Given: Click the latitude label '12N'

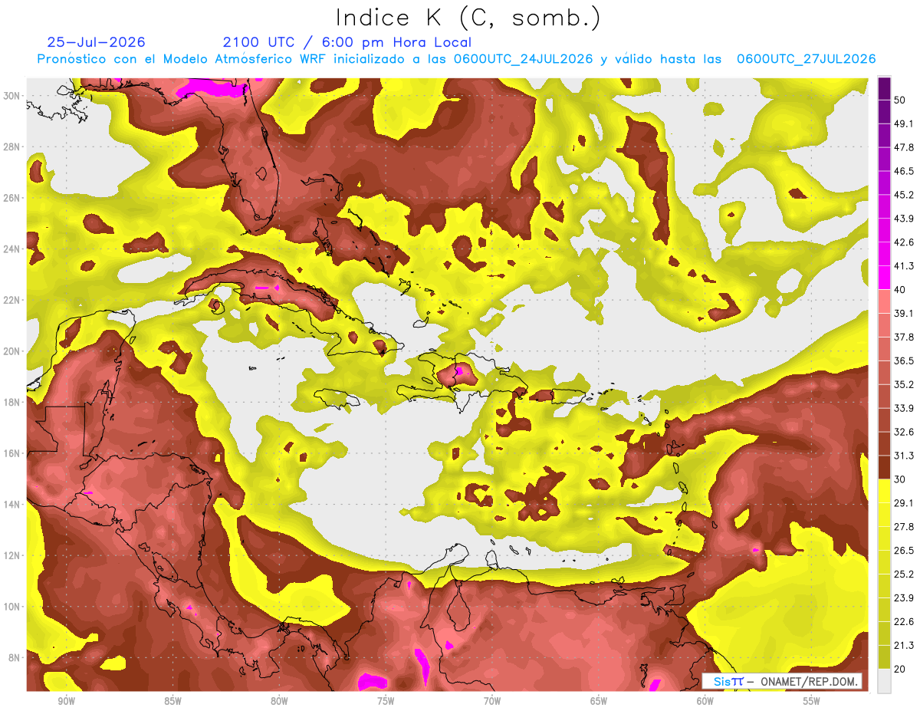Looking at the screenshot, I should (x=12, y=555).
